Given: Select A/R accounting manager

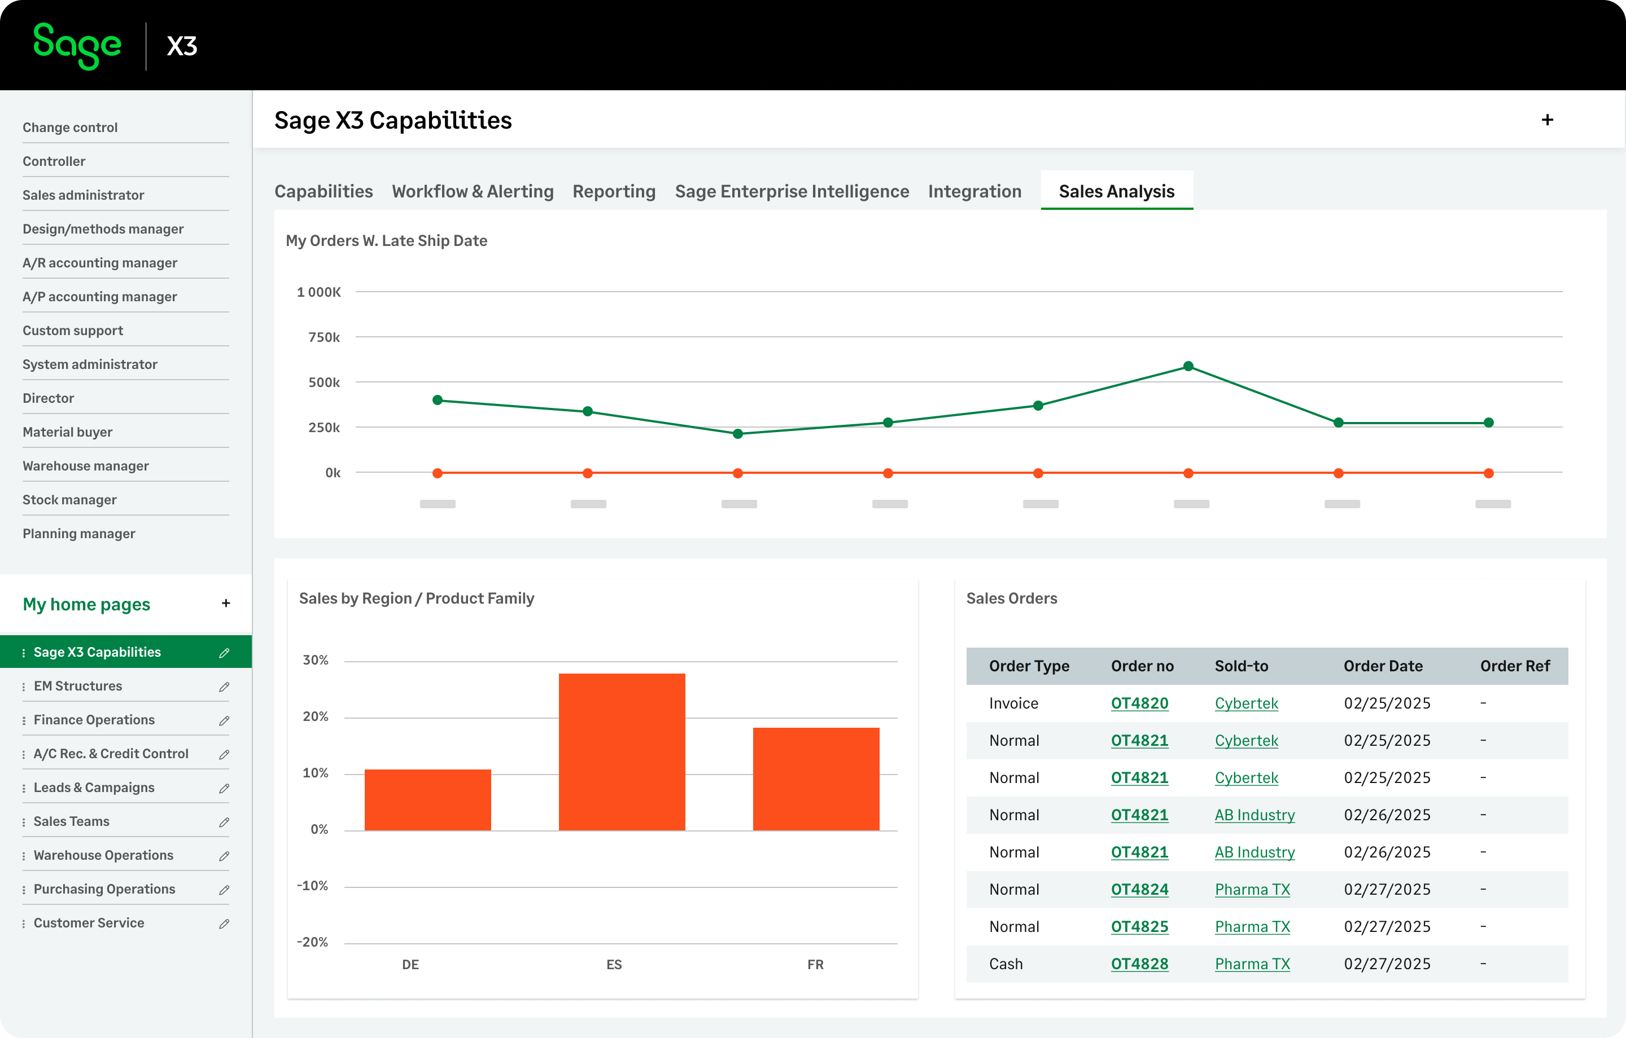Looking at the screenshot, I should (100, 262).
